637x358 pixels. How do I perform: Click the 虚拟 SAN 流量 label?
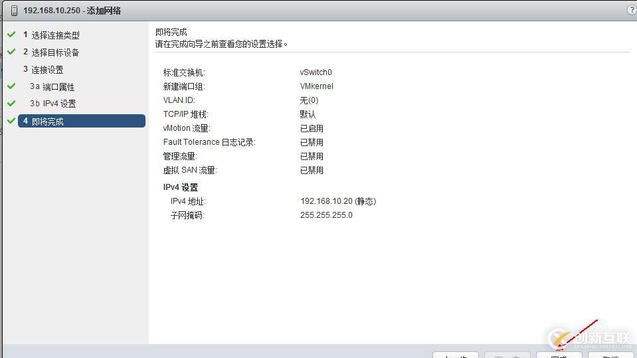[x=190, y=170]
